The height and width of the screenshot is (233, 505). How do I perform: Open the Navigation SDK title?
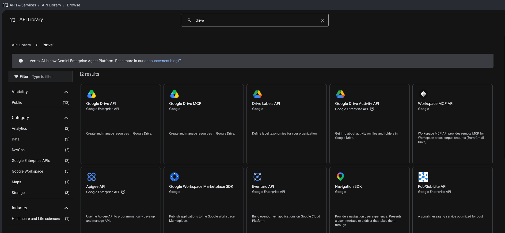click(348, 186)
